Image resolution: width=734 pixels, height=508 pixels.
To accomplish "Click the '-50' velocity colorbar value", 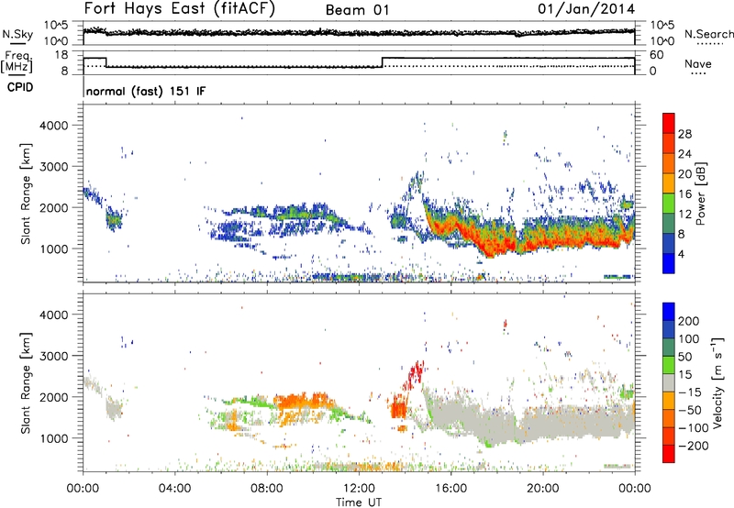I will click(x=690, y=410).
